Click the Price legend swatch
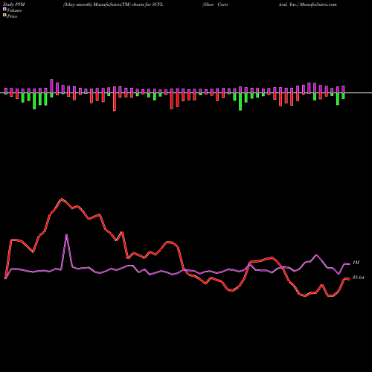The width and height of the screenshot is (372, 372). (4, 16)
